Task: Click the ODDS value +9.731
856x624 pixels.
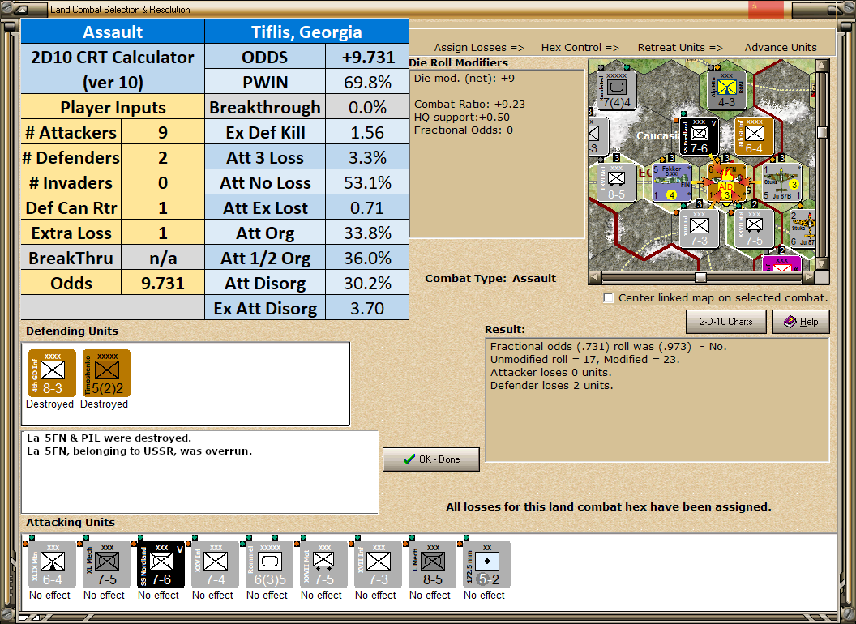Action: point(367,57)
